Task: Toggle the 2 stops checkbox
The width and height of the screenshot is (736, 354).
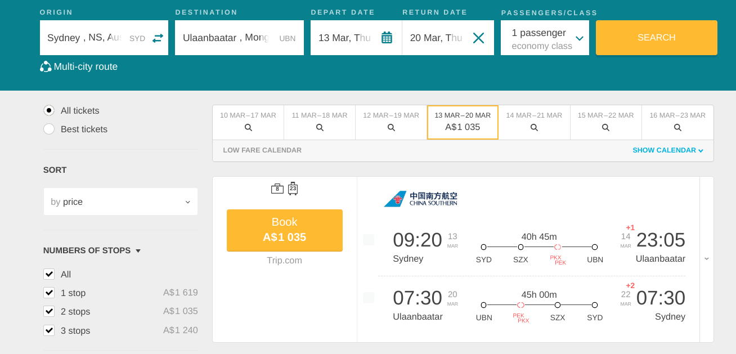Action: point(49,312)
